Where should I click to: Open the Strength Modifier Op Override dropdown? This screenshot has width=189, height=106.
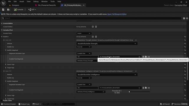[84, 47]
